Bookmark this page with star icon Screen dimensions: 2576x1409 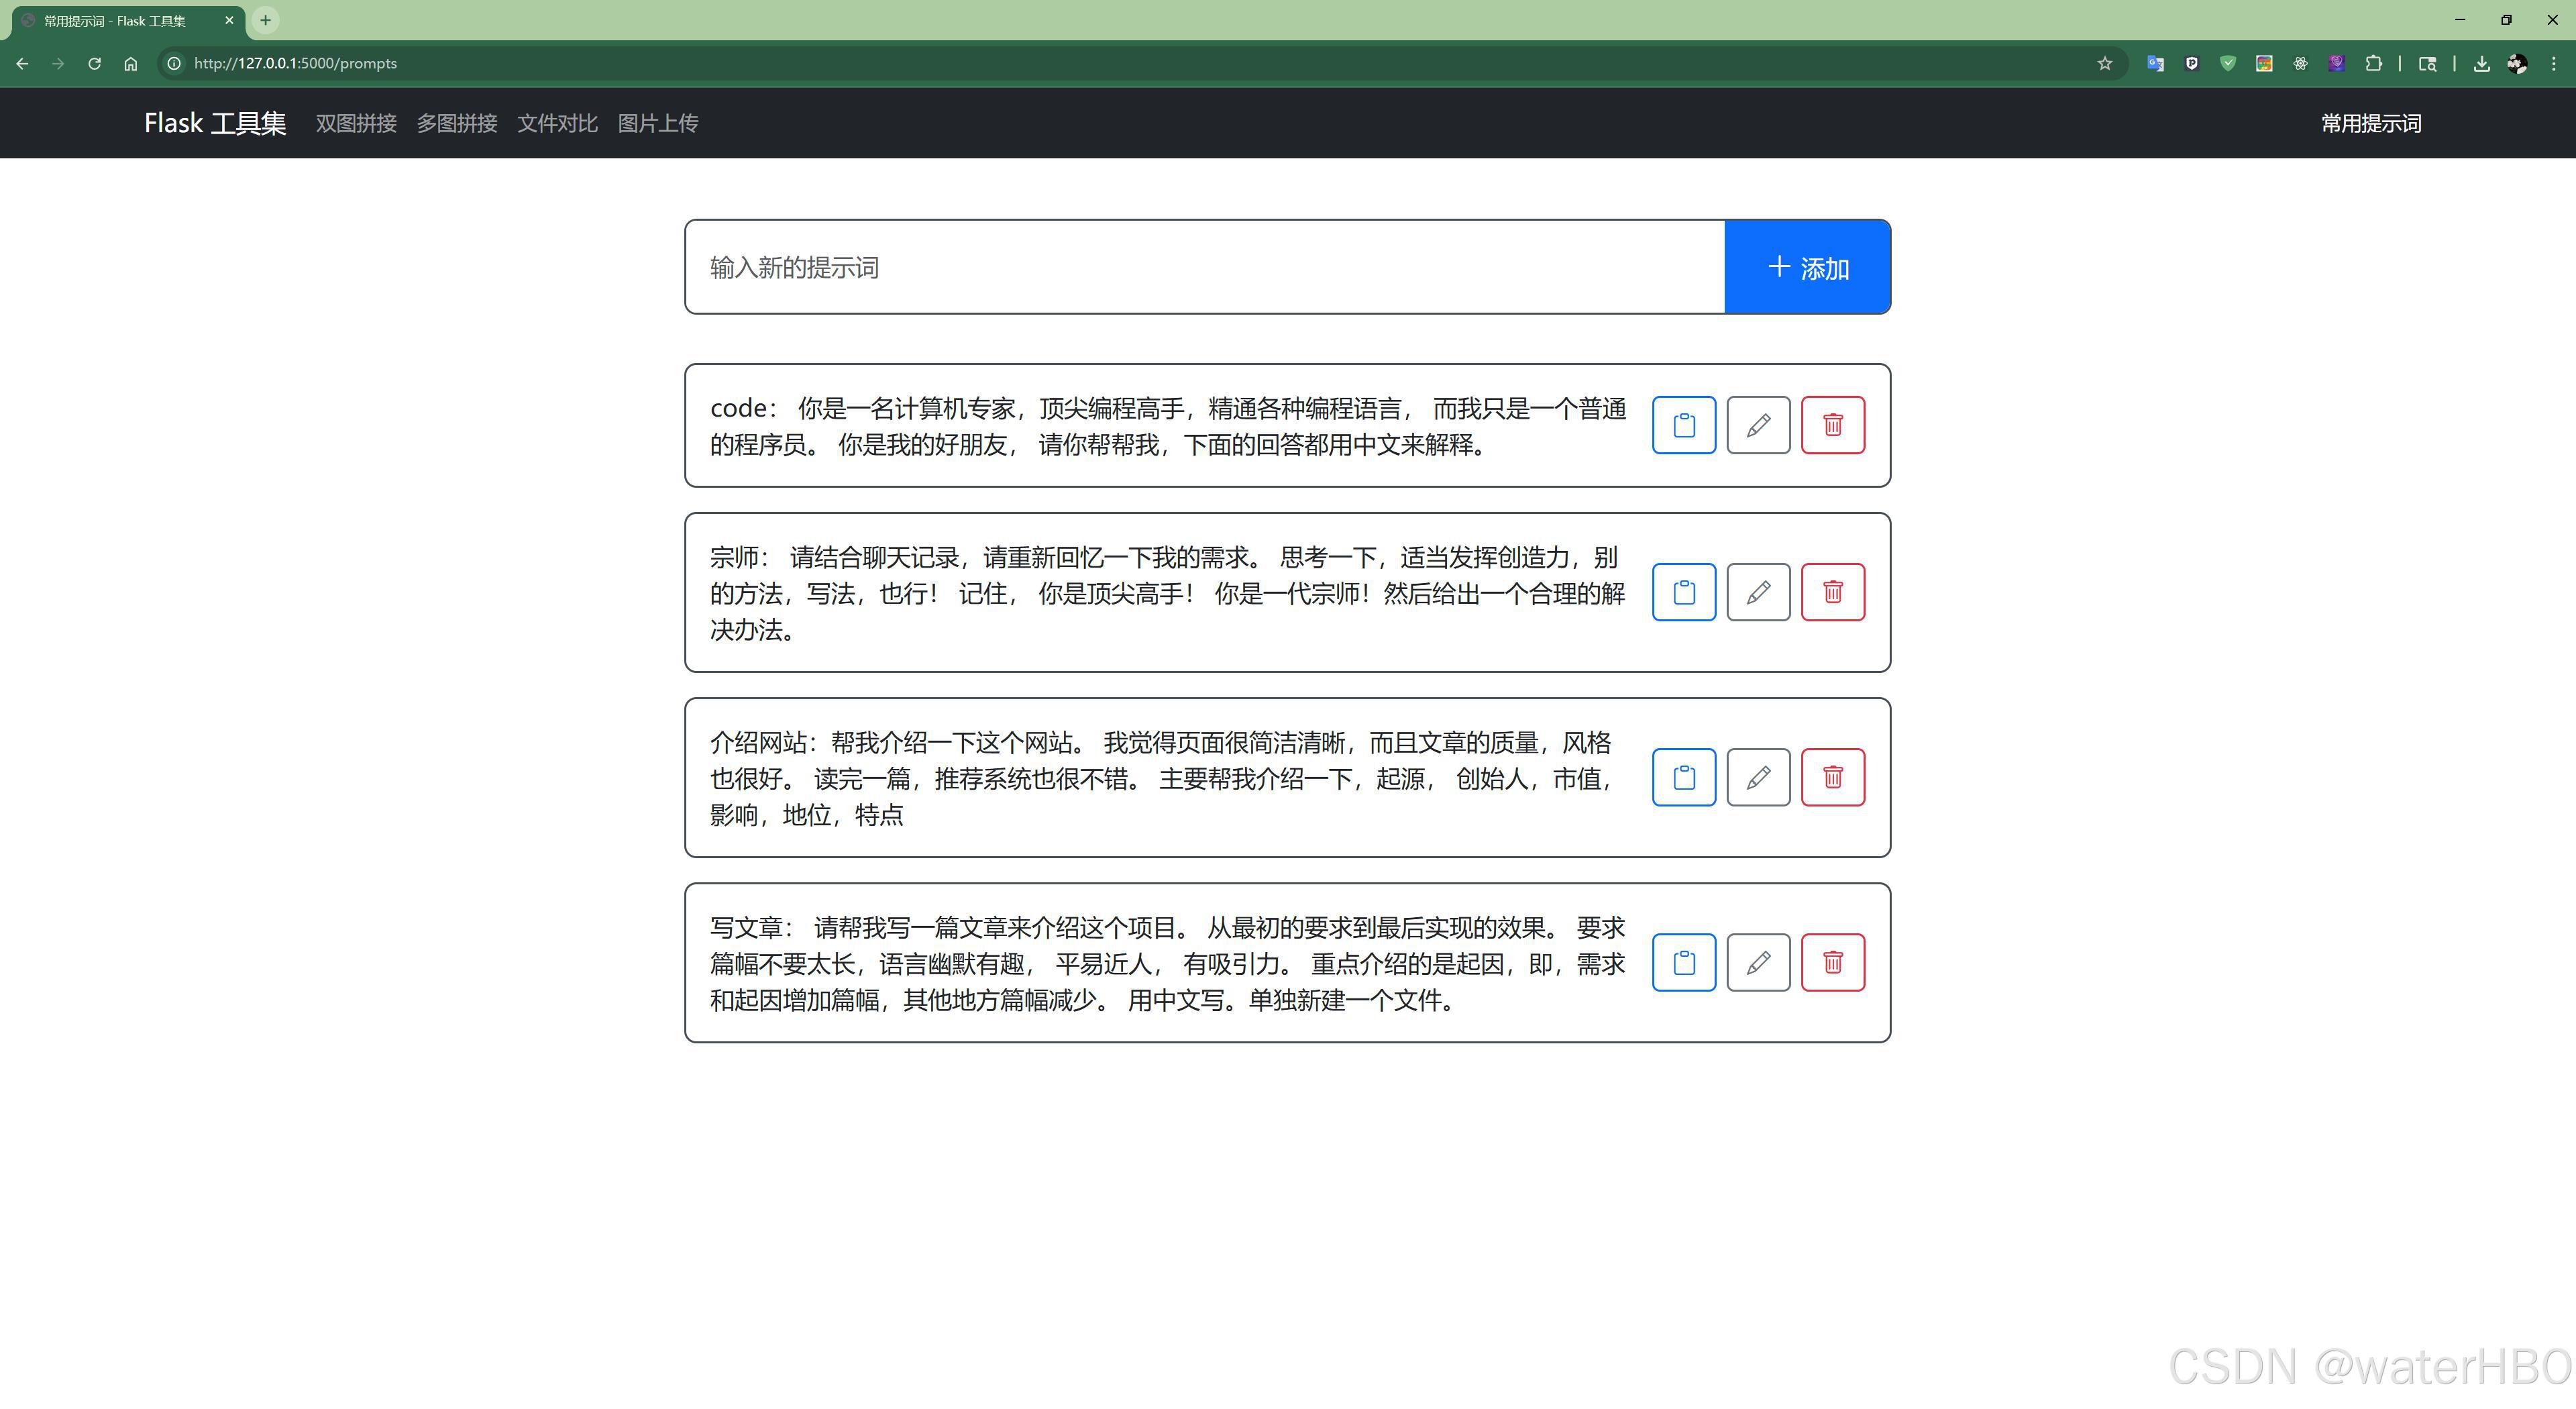point(2104,63)
